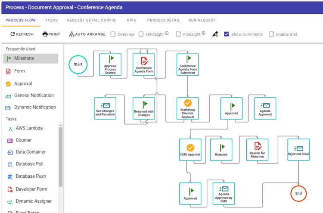Screen dimensions: 323x213
Task: Uncheck Show Comments
Action: [227, 34]
